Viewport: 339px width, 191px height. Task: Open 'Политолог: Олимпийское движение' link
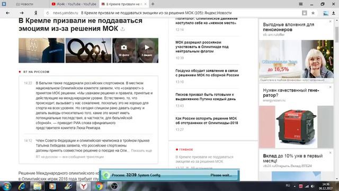[207, 21]
